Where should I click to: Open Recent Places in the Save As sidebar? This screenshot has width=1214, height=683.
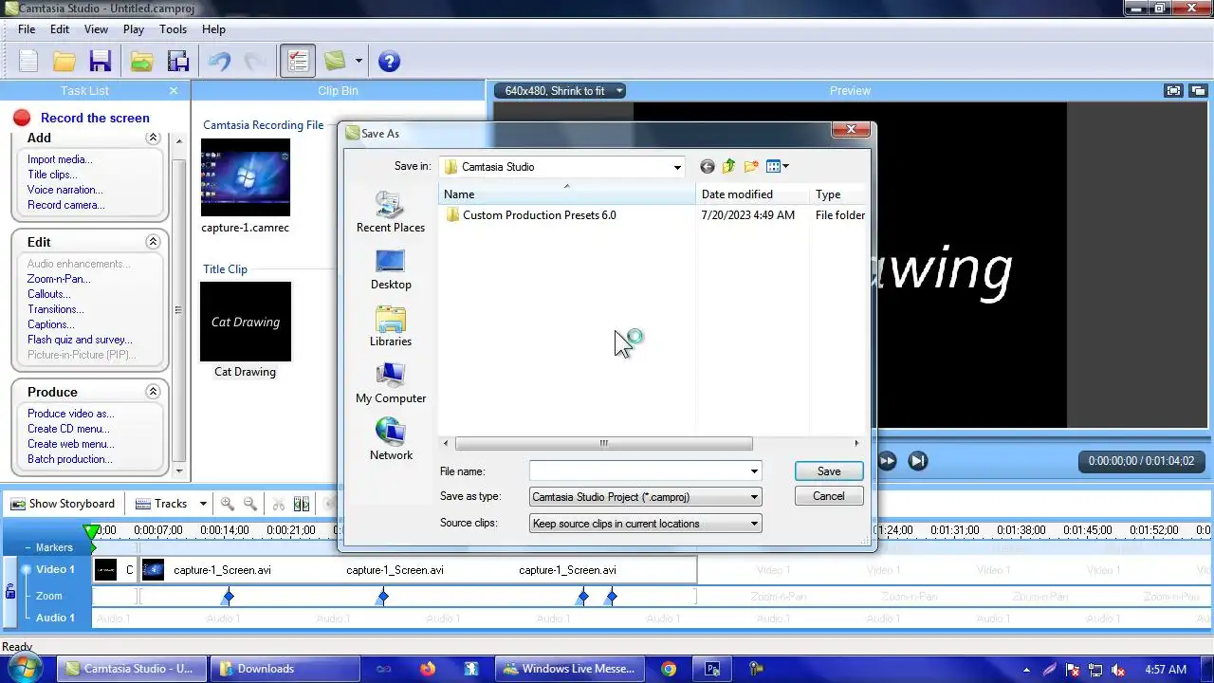point(391,212)
